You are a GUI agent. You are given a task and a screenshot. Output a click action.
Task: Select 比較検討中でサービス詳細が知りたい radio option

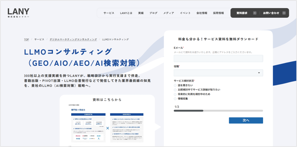[175, 90]
